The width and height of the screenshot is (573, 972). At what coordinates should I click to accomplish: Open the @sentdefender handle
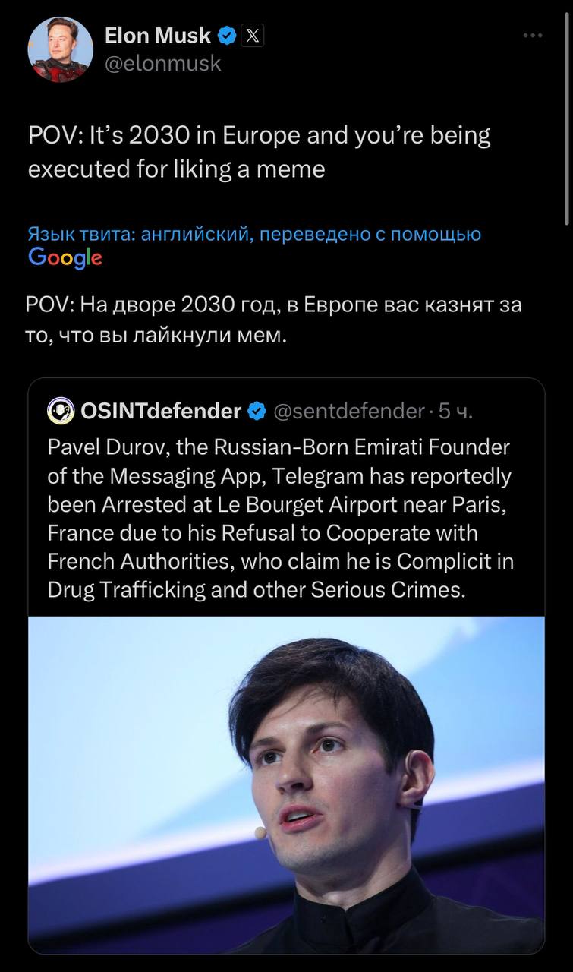coord(348,412)
